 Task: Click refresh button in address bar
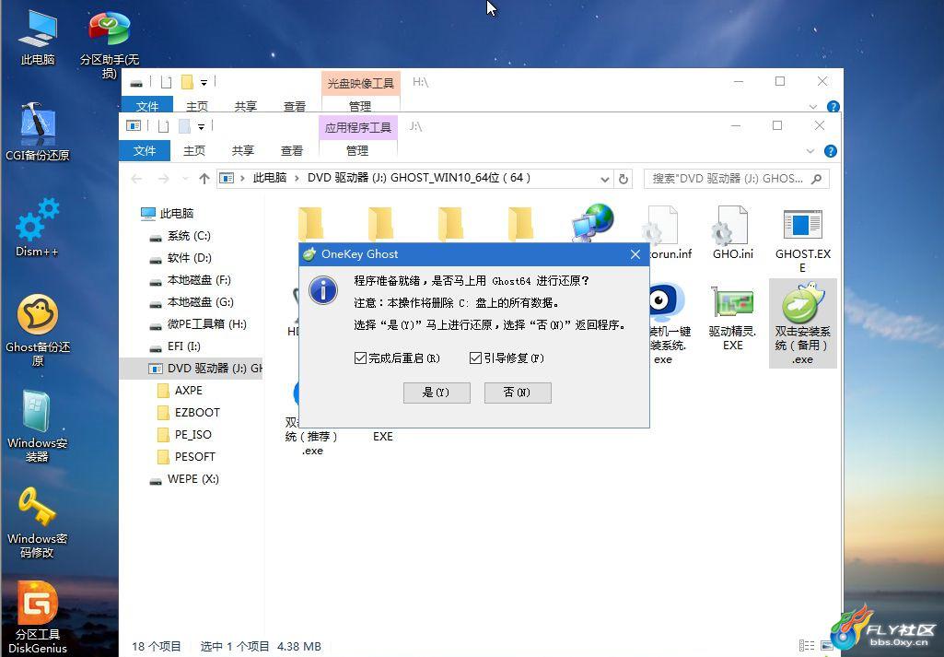coord(624,179)
